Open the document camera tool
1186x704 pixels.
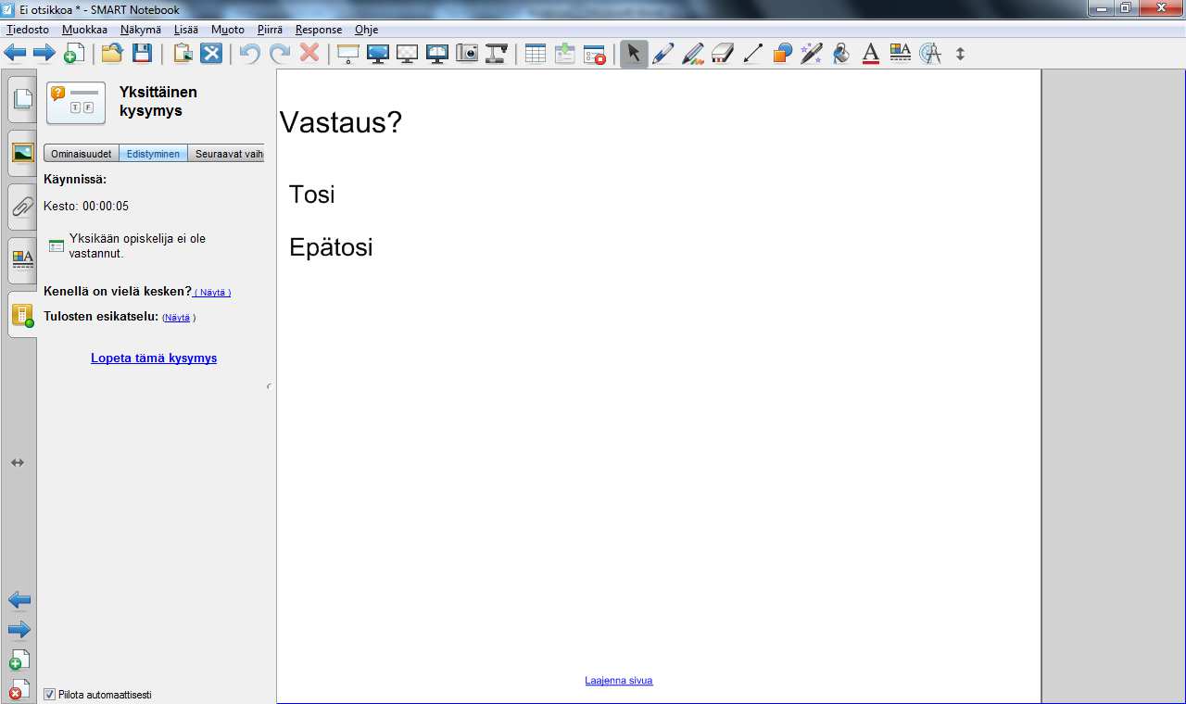coord(497,53)
